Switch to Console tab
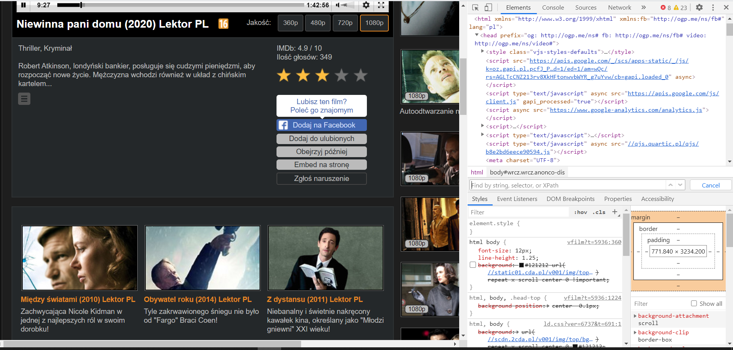The width and height of the screenshot is (733, 350). pyautogui.click(x=553, y=7)
